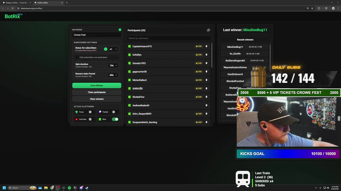Open Steam from the taskbar
Image resolution: width=341 pixels, height=191 pixels.
point(87,188)
